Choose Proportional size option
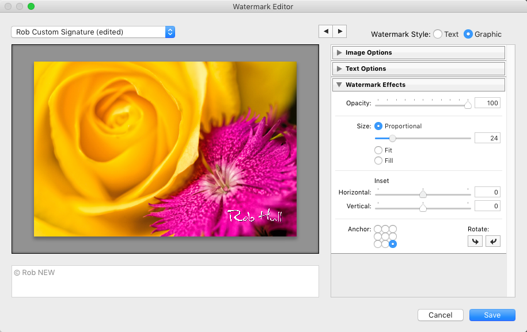 pyautogui.click(x=378, y=126)
